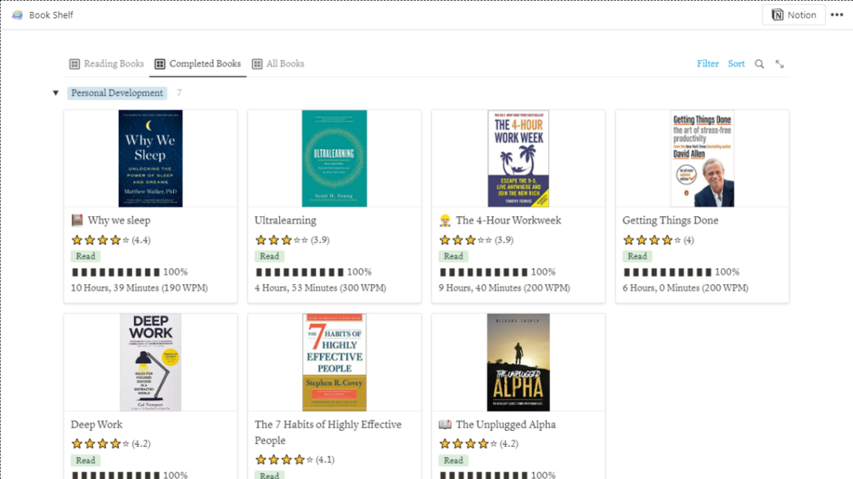
Task: Open the Filter options
Action: (x=707, y=64)
